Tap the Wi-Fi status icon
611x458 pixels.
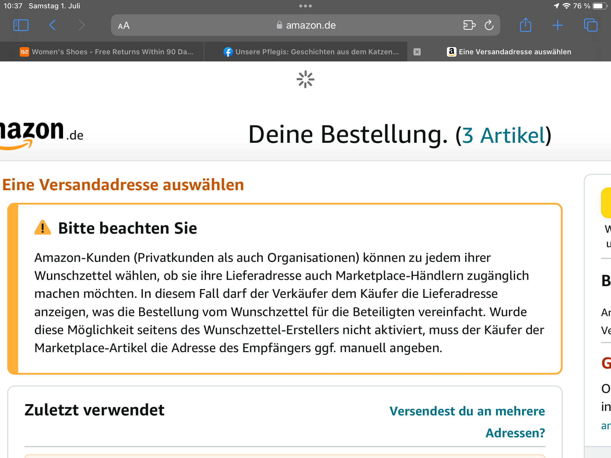click(x=566, y=6)
